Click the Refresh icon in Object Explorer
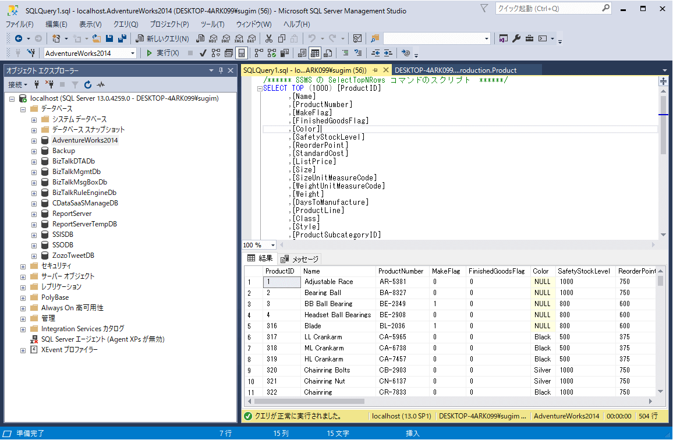Viewport: 673px width, 440px height. point(88,85)
